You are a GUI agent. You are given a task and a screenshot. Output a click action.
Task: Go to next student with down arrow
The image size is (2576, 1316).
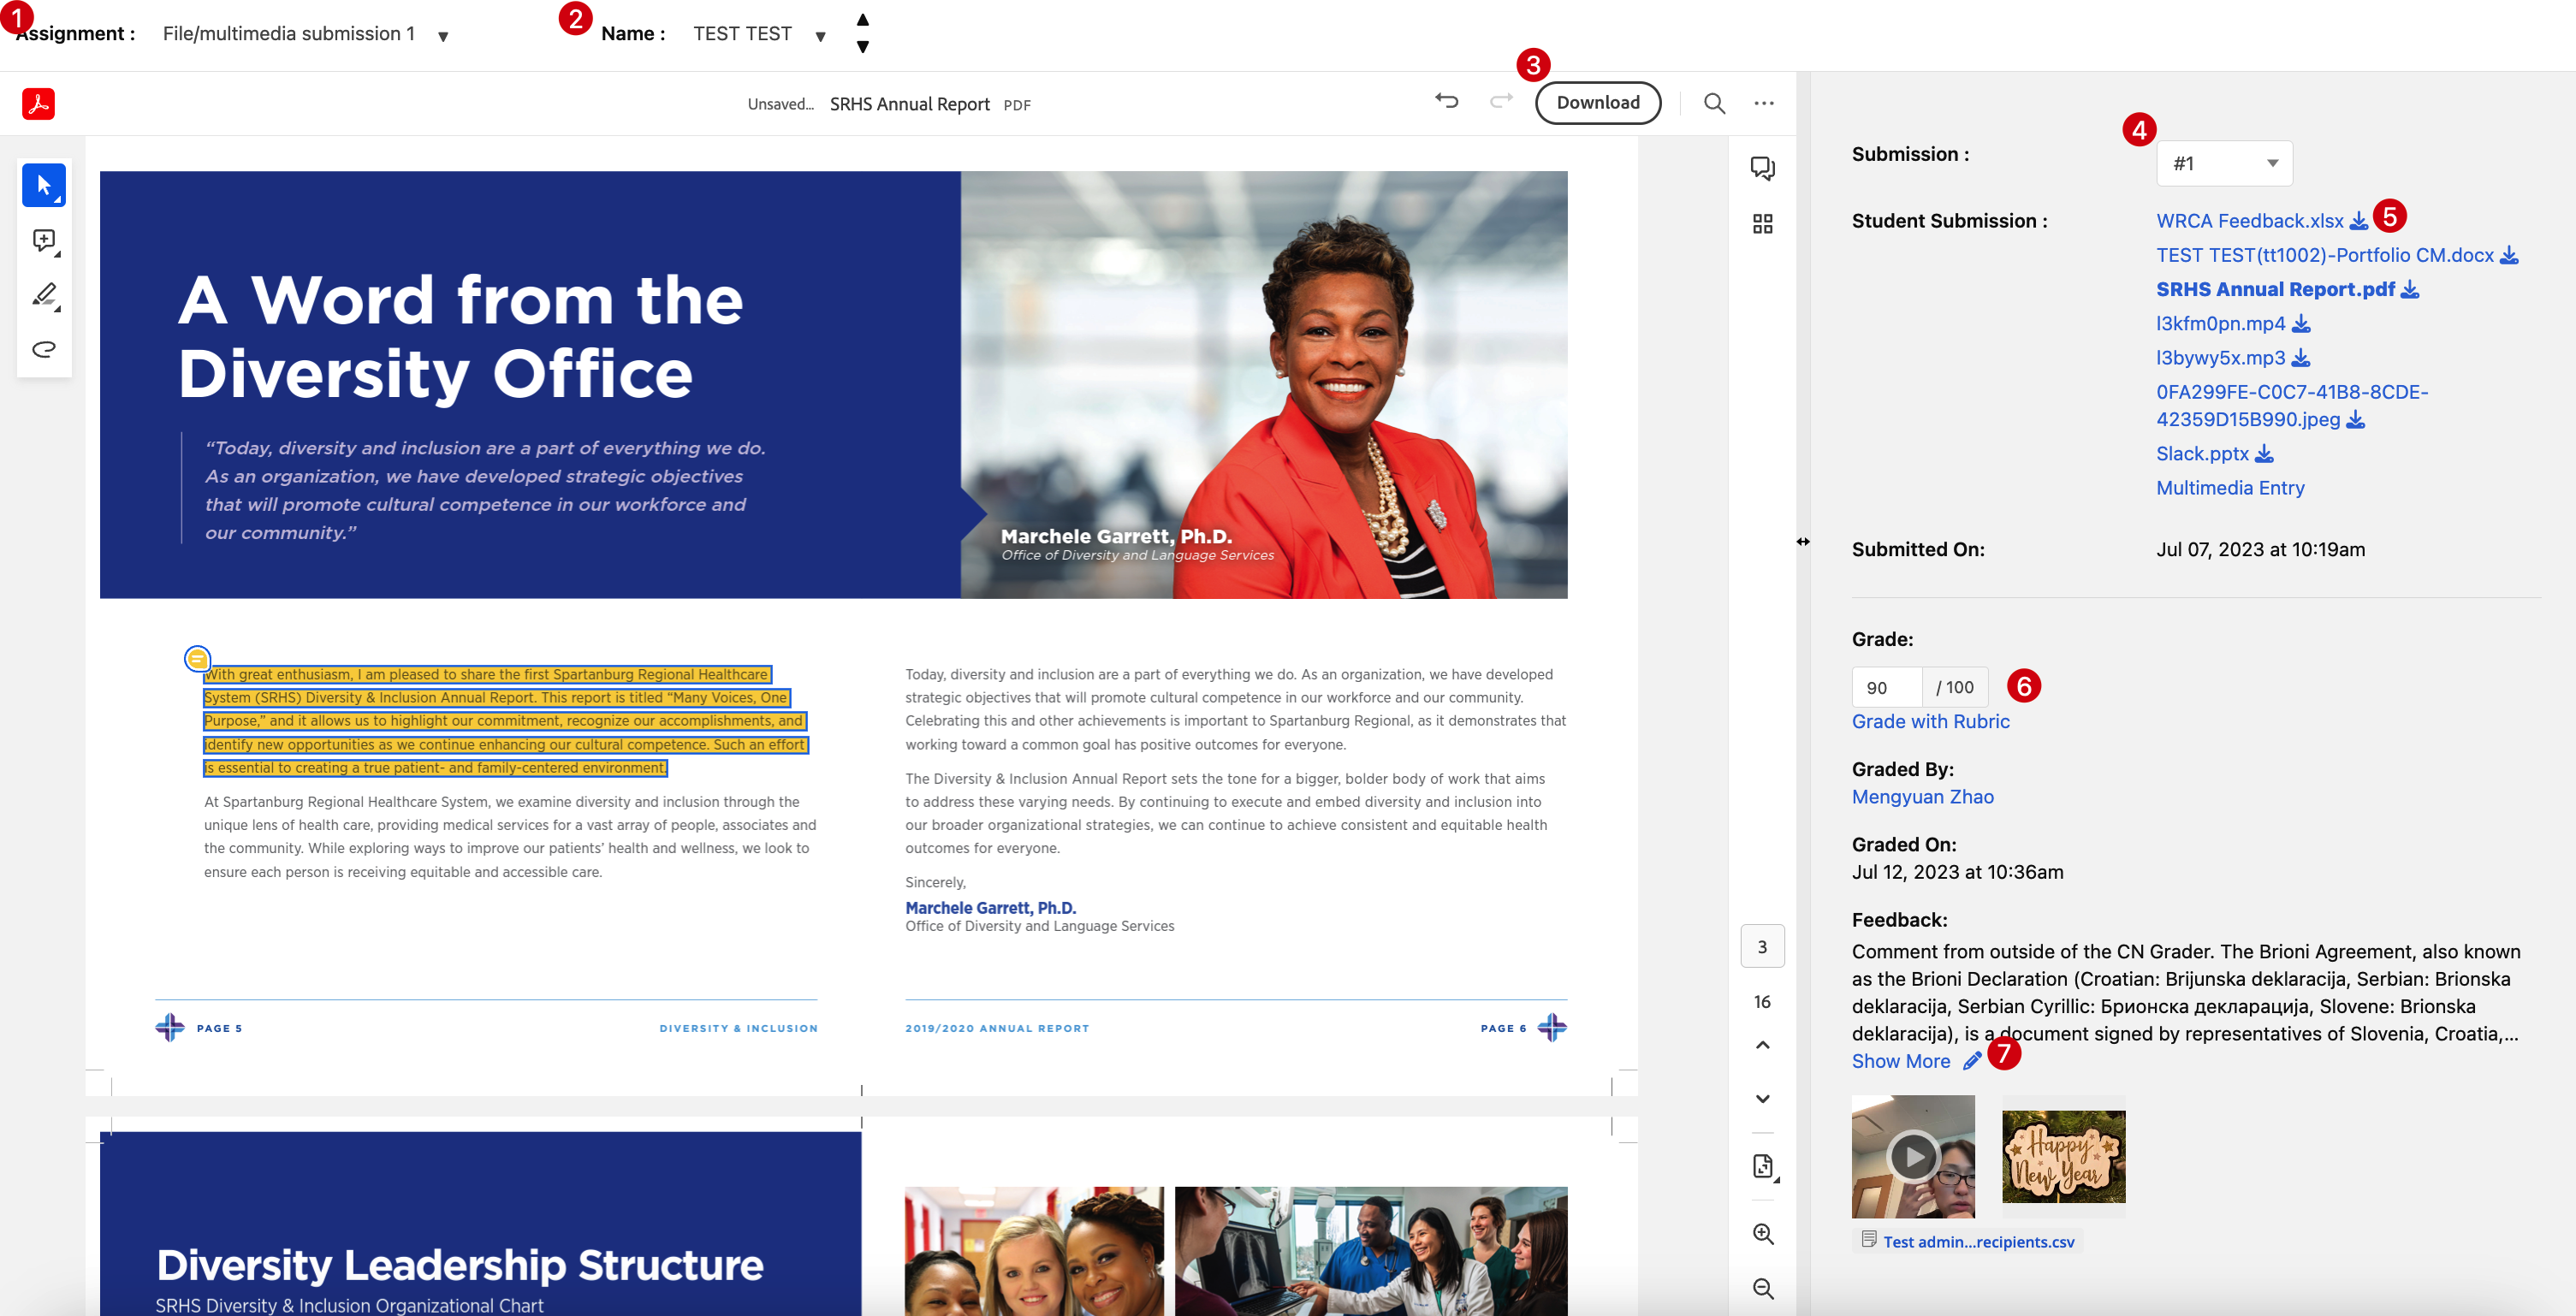[x=862, y=47]
